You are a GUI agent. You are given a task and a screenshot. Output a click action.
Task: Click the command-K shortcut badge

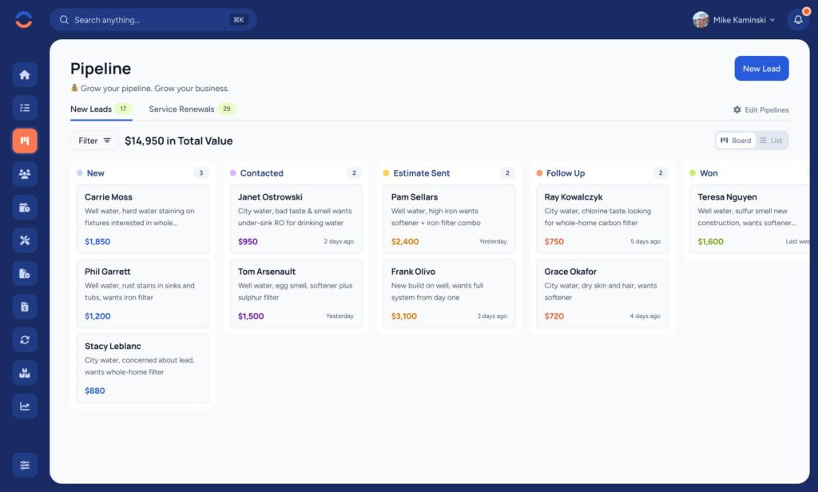pyautogui.click(x=238, y=20)
